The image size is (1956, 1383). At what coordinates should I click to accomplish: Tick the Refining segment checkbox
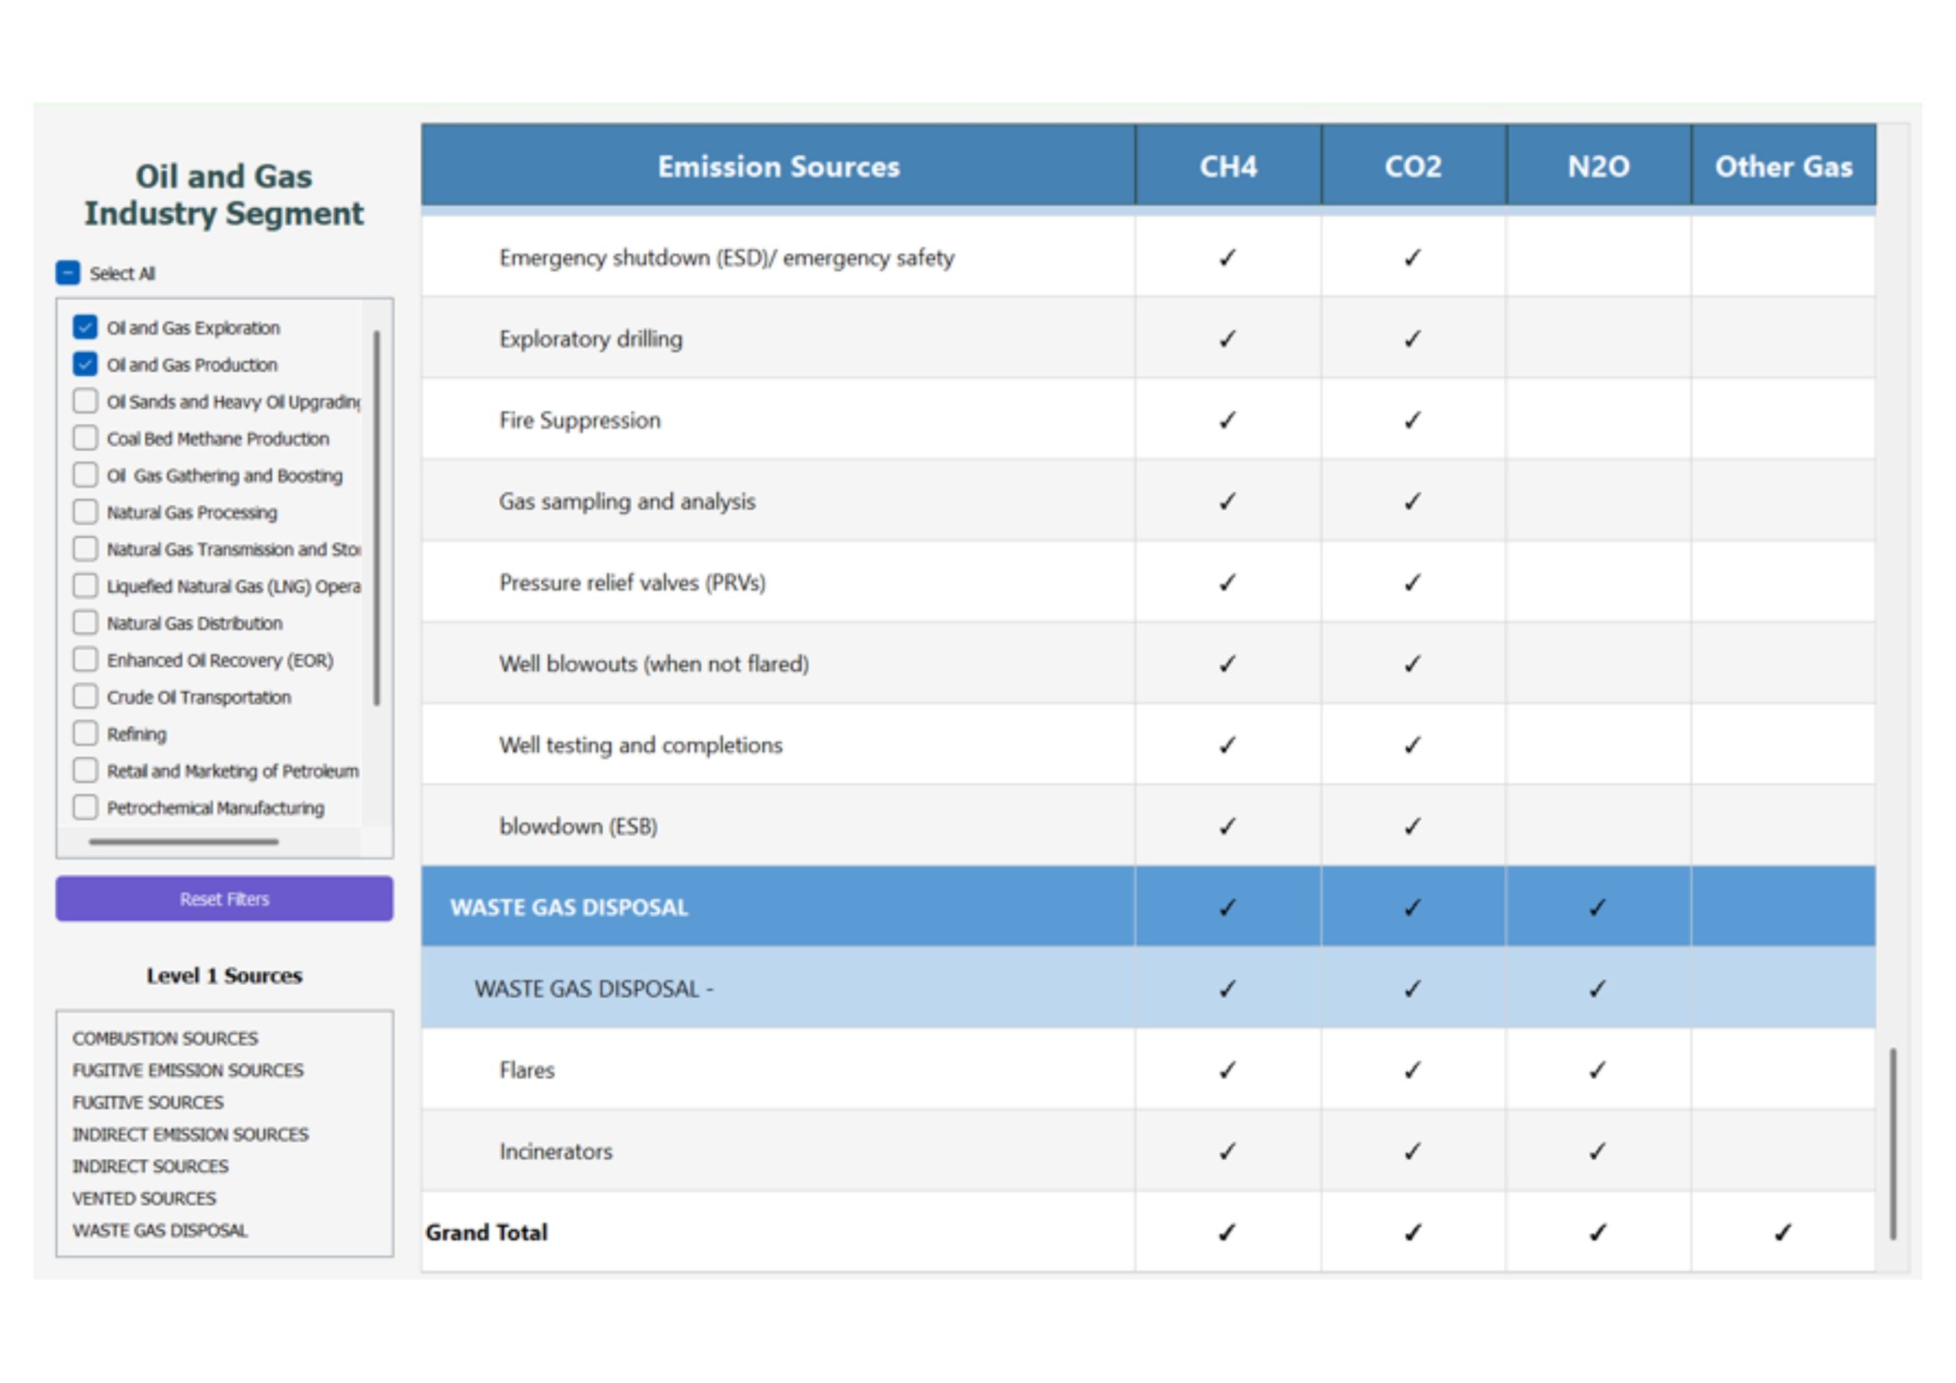pyautogui.click(x=85, y=734)
